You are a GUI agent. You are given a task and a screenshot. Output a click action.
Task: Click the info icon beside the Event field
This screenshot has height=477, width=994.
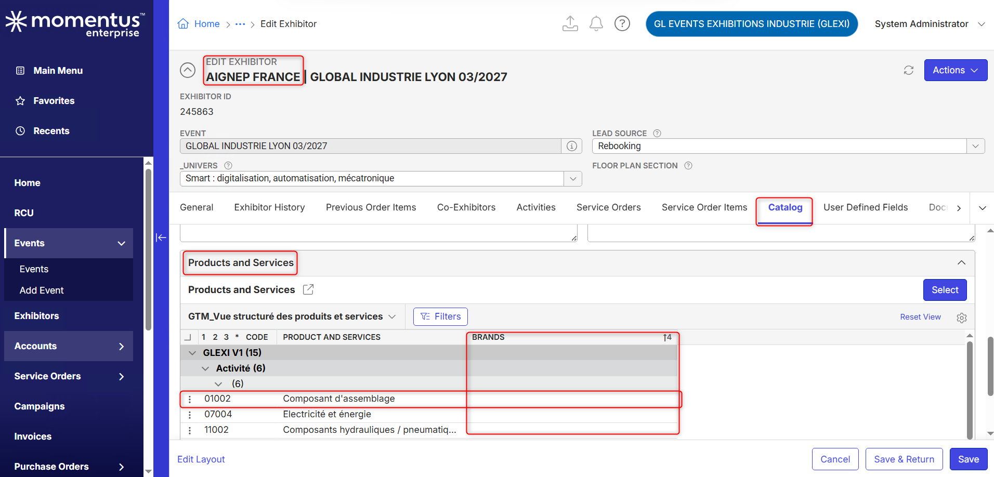tap(572, 146)
